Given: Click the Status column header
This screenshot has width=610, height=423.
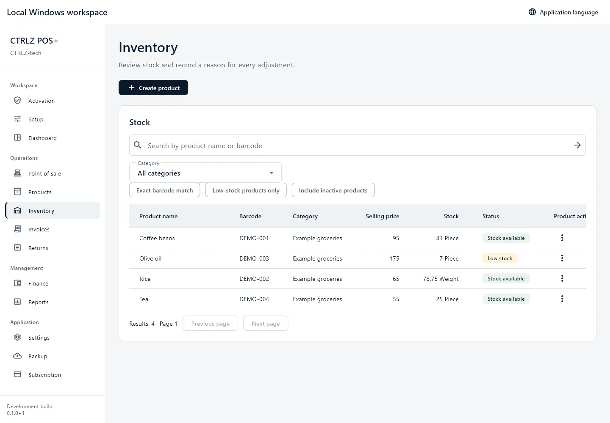Looking at the screenshot, I should (x=491, y=216).
